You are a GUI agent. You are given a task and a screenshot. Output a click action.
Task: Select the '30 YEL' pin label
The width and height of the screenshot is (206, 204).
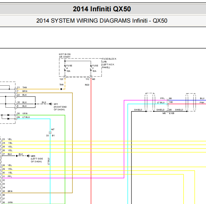click(x=7, y=173)
